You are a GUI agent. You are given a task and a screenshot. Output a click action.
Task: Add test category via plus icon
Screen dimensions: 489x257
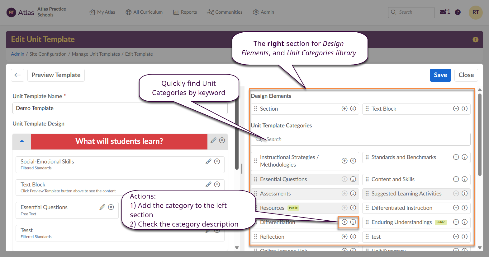coord(456,237)
